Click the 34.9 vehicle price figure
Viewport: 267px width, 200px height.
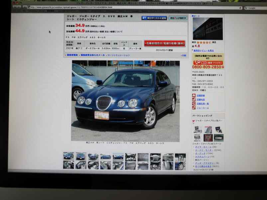click(80, 25)
